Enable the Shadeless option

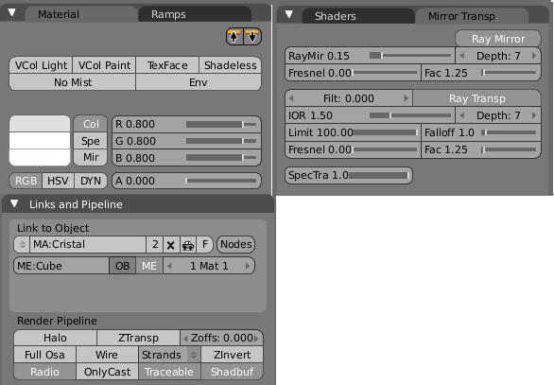[x=231, y=65]
